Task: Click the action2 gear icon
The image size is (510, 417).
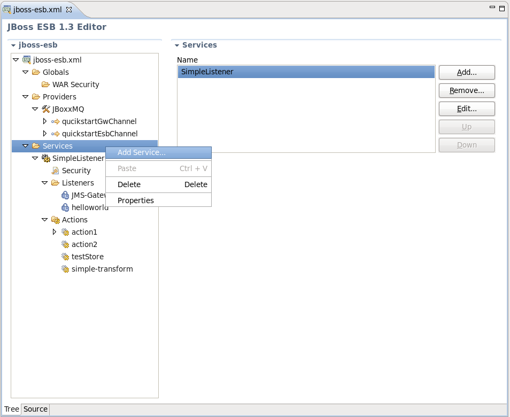Action: [65, 244]
